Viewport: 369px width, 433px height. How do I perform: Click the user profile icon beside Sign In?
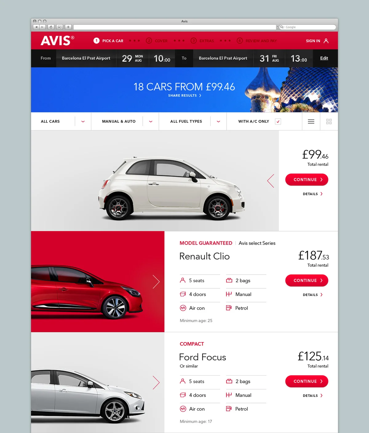coord(326,41)
